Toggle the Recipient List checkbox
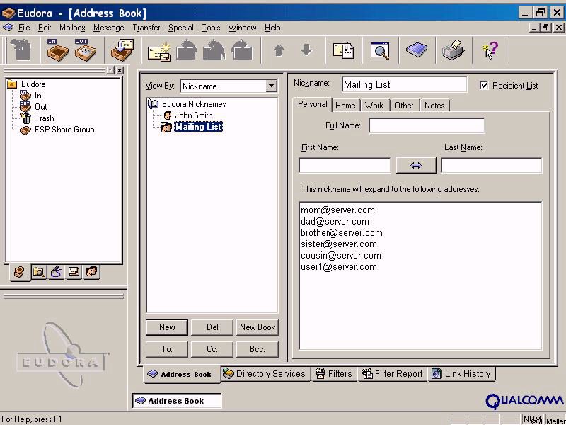566x425 pixels. (x=484, y=85)
